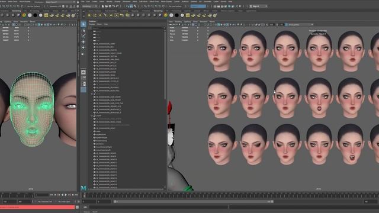Click the MEL command line label

pyautogui.click(x=85, y=207)
